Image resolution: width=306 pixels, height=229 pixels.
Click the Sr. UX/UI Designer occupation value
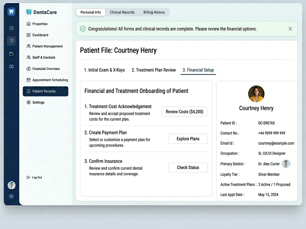[272, 153]
